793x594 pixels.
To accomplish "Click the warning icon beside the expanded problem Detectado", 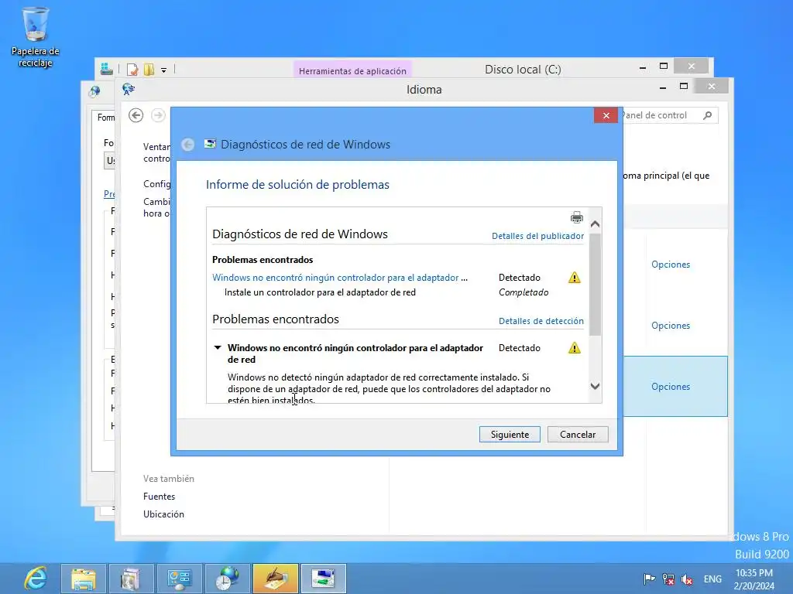I will pos(574,347).
